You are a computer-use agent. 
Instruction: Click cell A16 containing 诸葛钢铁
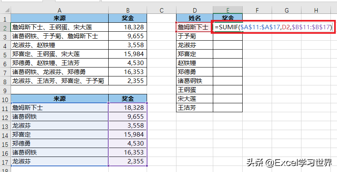click(60, 152)
